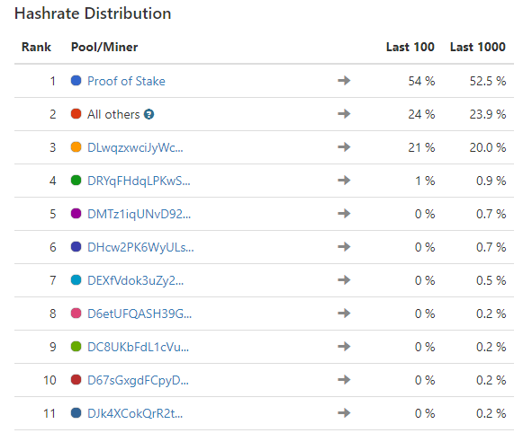Image resolution: width=523 pixels, height=433 pixels.
Task: Click the help icon beside All others
Action: click(149, 114)
